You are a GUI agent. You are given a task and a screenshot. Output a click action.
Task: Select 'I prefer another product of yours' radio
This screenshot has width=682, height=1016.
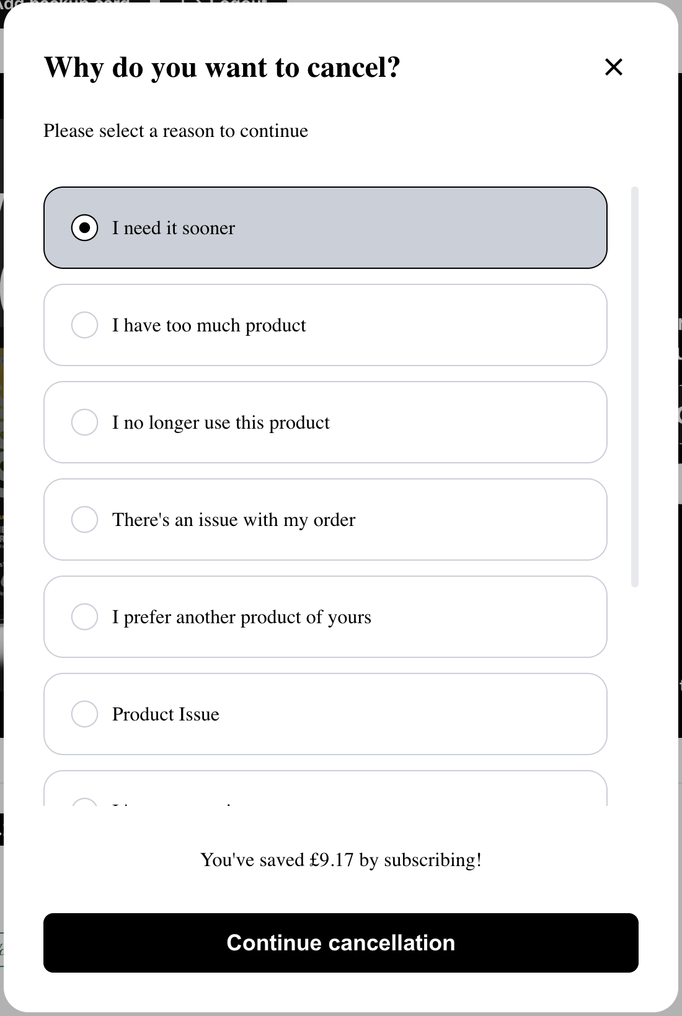(x=85, y=617)
